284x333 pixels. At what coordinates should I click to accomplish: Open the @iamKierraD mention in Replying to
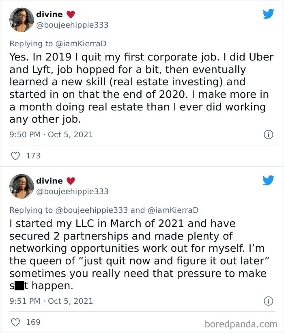82,42
